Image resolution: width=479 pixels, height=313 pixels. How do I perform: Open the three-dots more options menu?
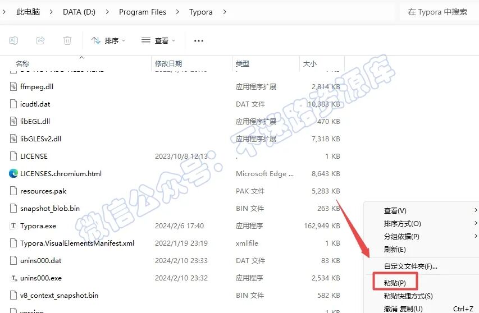(x=199, y=40)
